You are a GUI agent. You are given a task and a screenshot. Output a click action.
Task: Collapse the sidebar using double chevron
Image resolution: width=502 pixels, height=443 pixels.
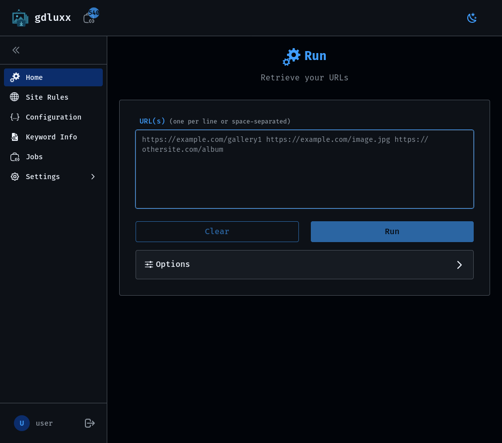[16, 50]
